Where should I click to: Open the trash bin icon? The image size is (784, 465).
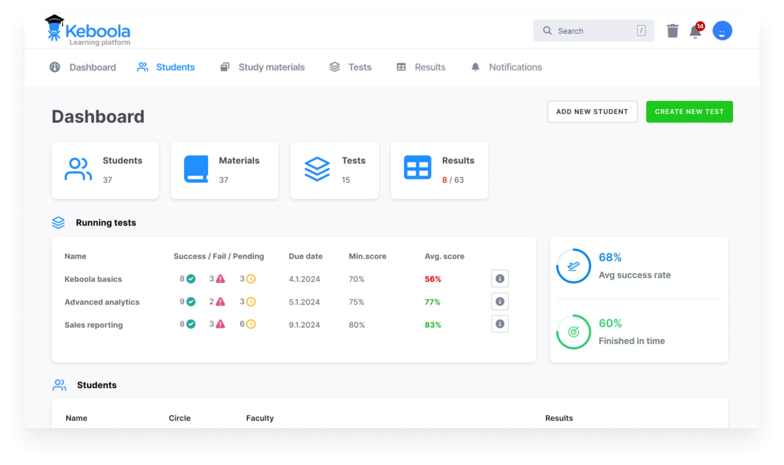[x=672, y=31]
